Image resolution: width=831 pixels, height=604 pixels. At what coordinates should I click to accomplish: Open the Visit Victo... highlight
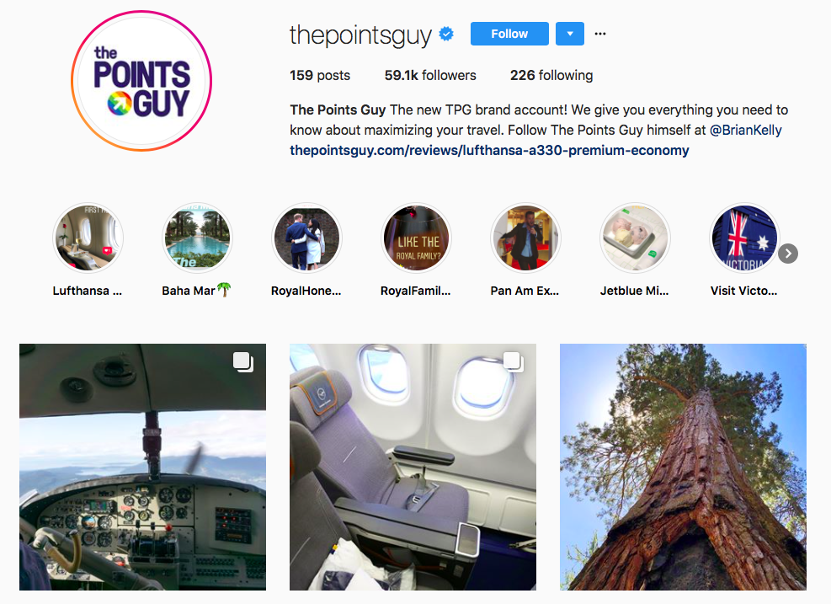[744, 238]
